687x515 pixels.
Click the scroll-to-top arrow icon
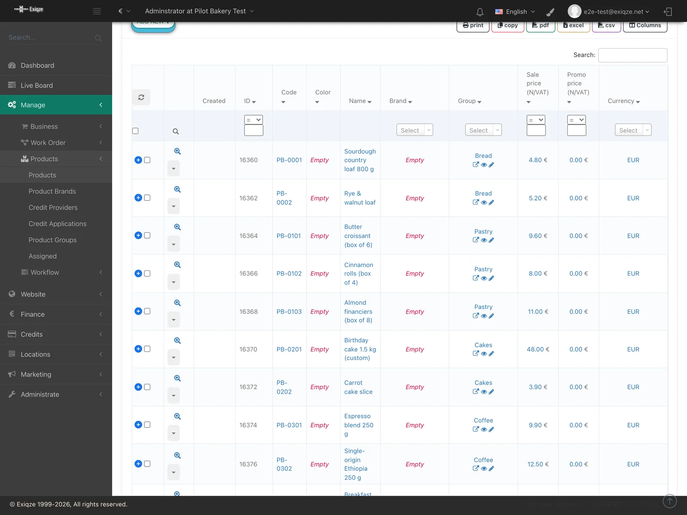[x=670, y=501]
